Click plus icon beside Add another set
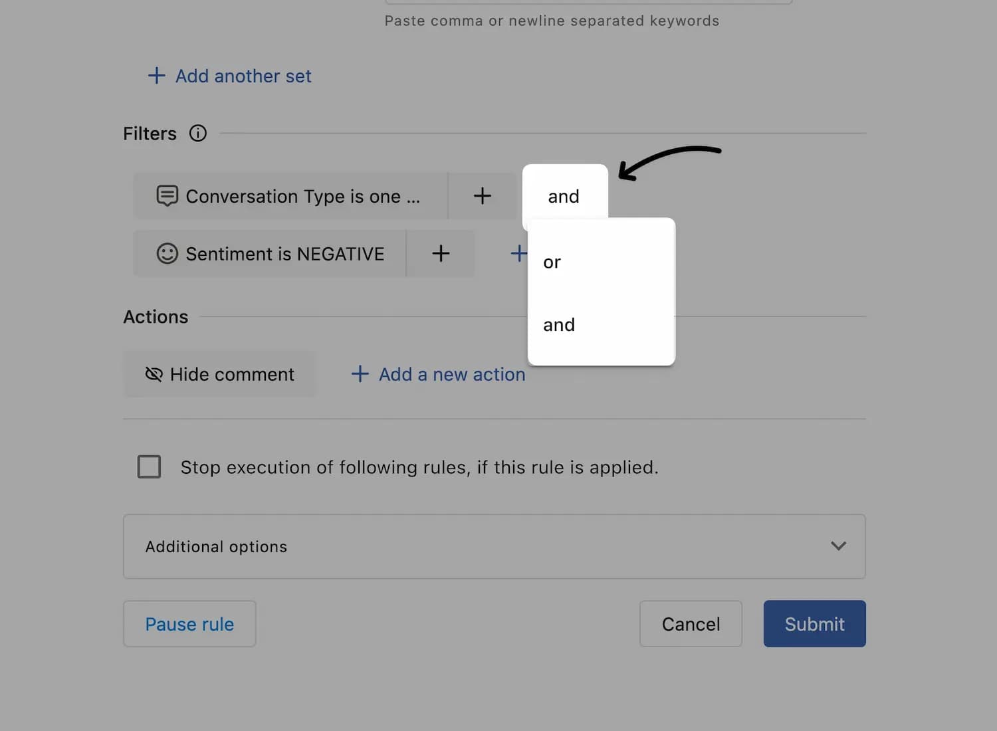997x731 pixels. 156,76
